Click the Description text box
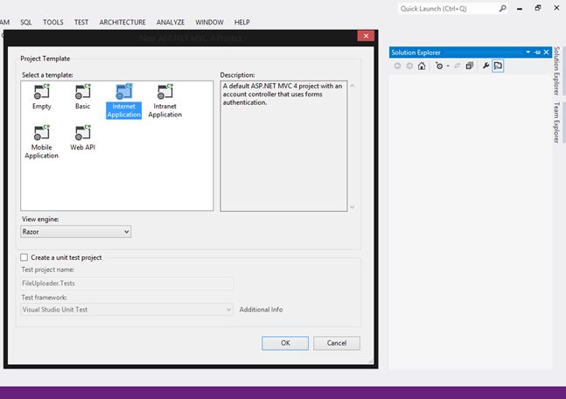This screenshot has width=566, height=399. pyautogui.click(x=283, y=146)
